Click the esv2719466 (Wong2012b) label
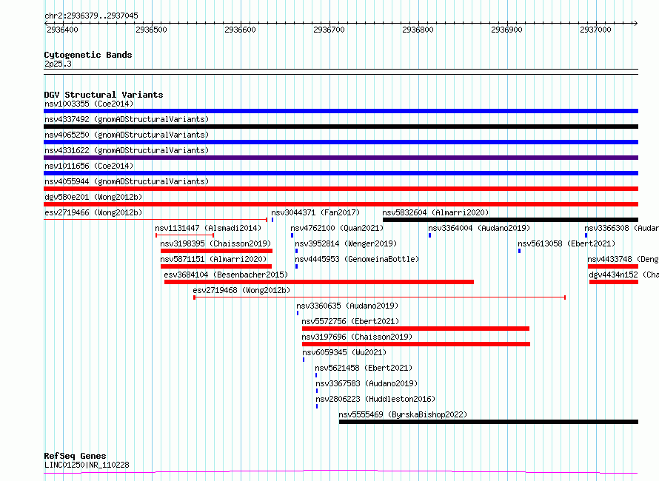The image size is (659, 481). [93, 212]
